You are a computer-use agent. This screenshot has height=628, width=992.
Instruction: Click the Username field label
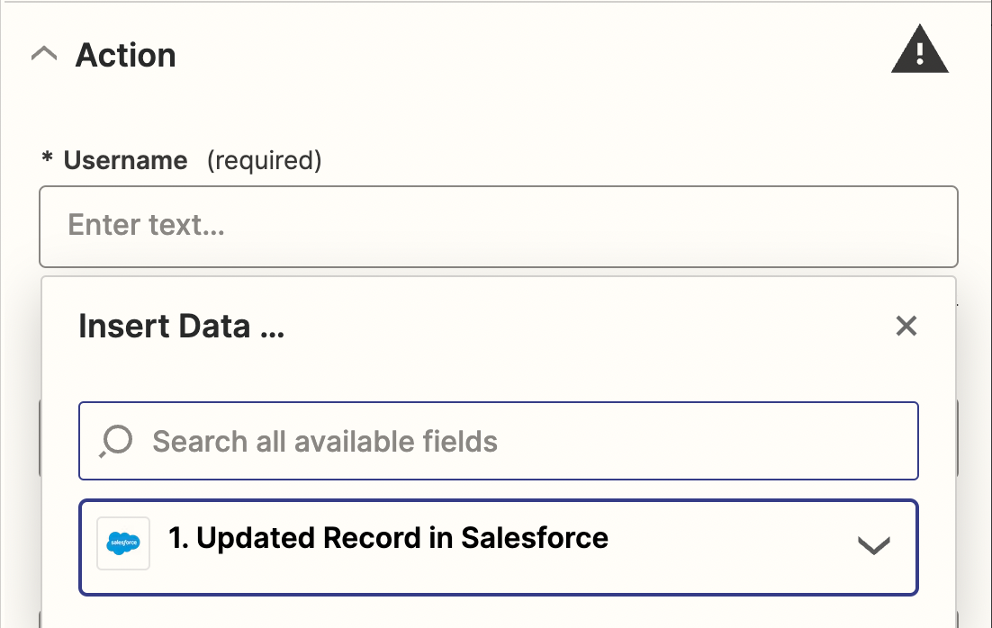pos(125,160)
